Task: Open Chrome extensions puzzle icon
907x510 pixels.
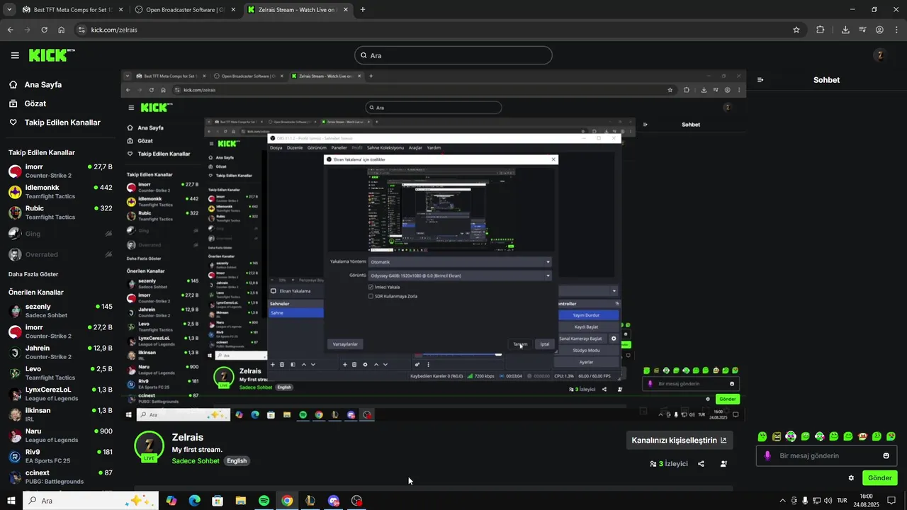Action: point(821,30)
